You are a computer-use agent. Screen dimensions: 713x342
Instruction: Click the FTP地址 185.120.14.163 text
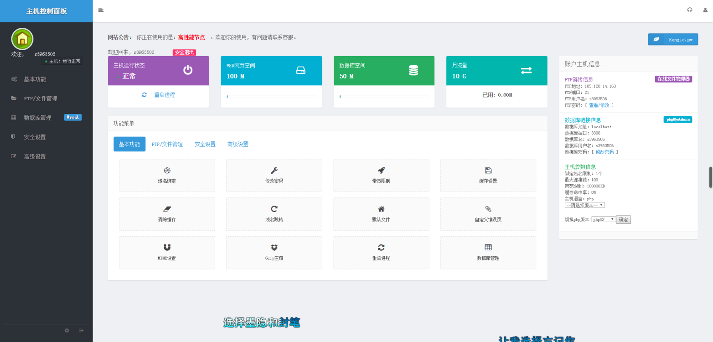click(590, 86)
